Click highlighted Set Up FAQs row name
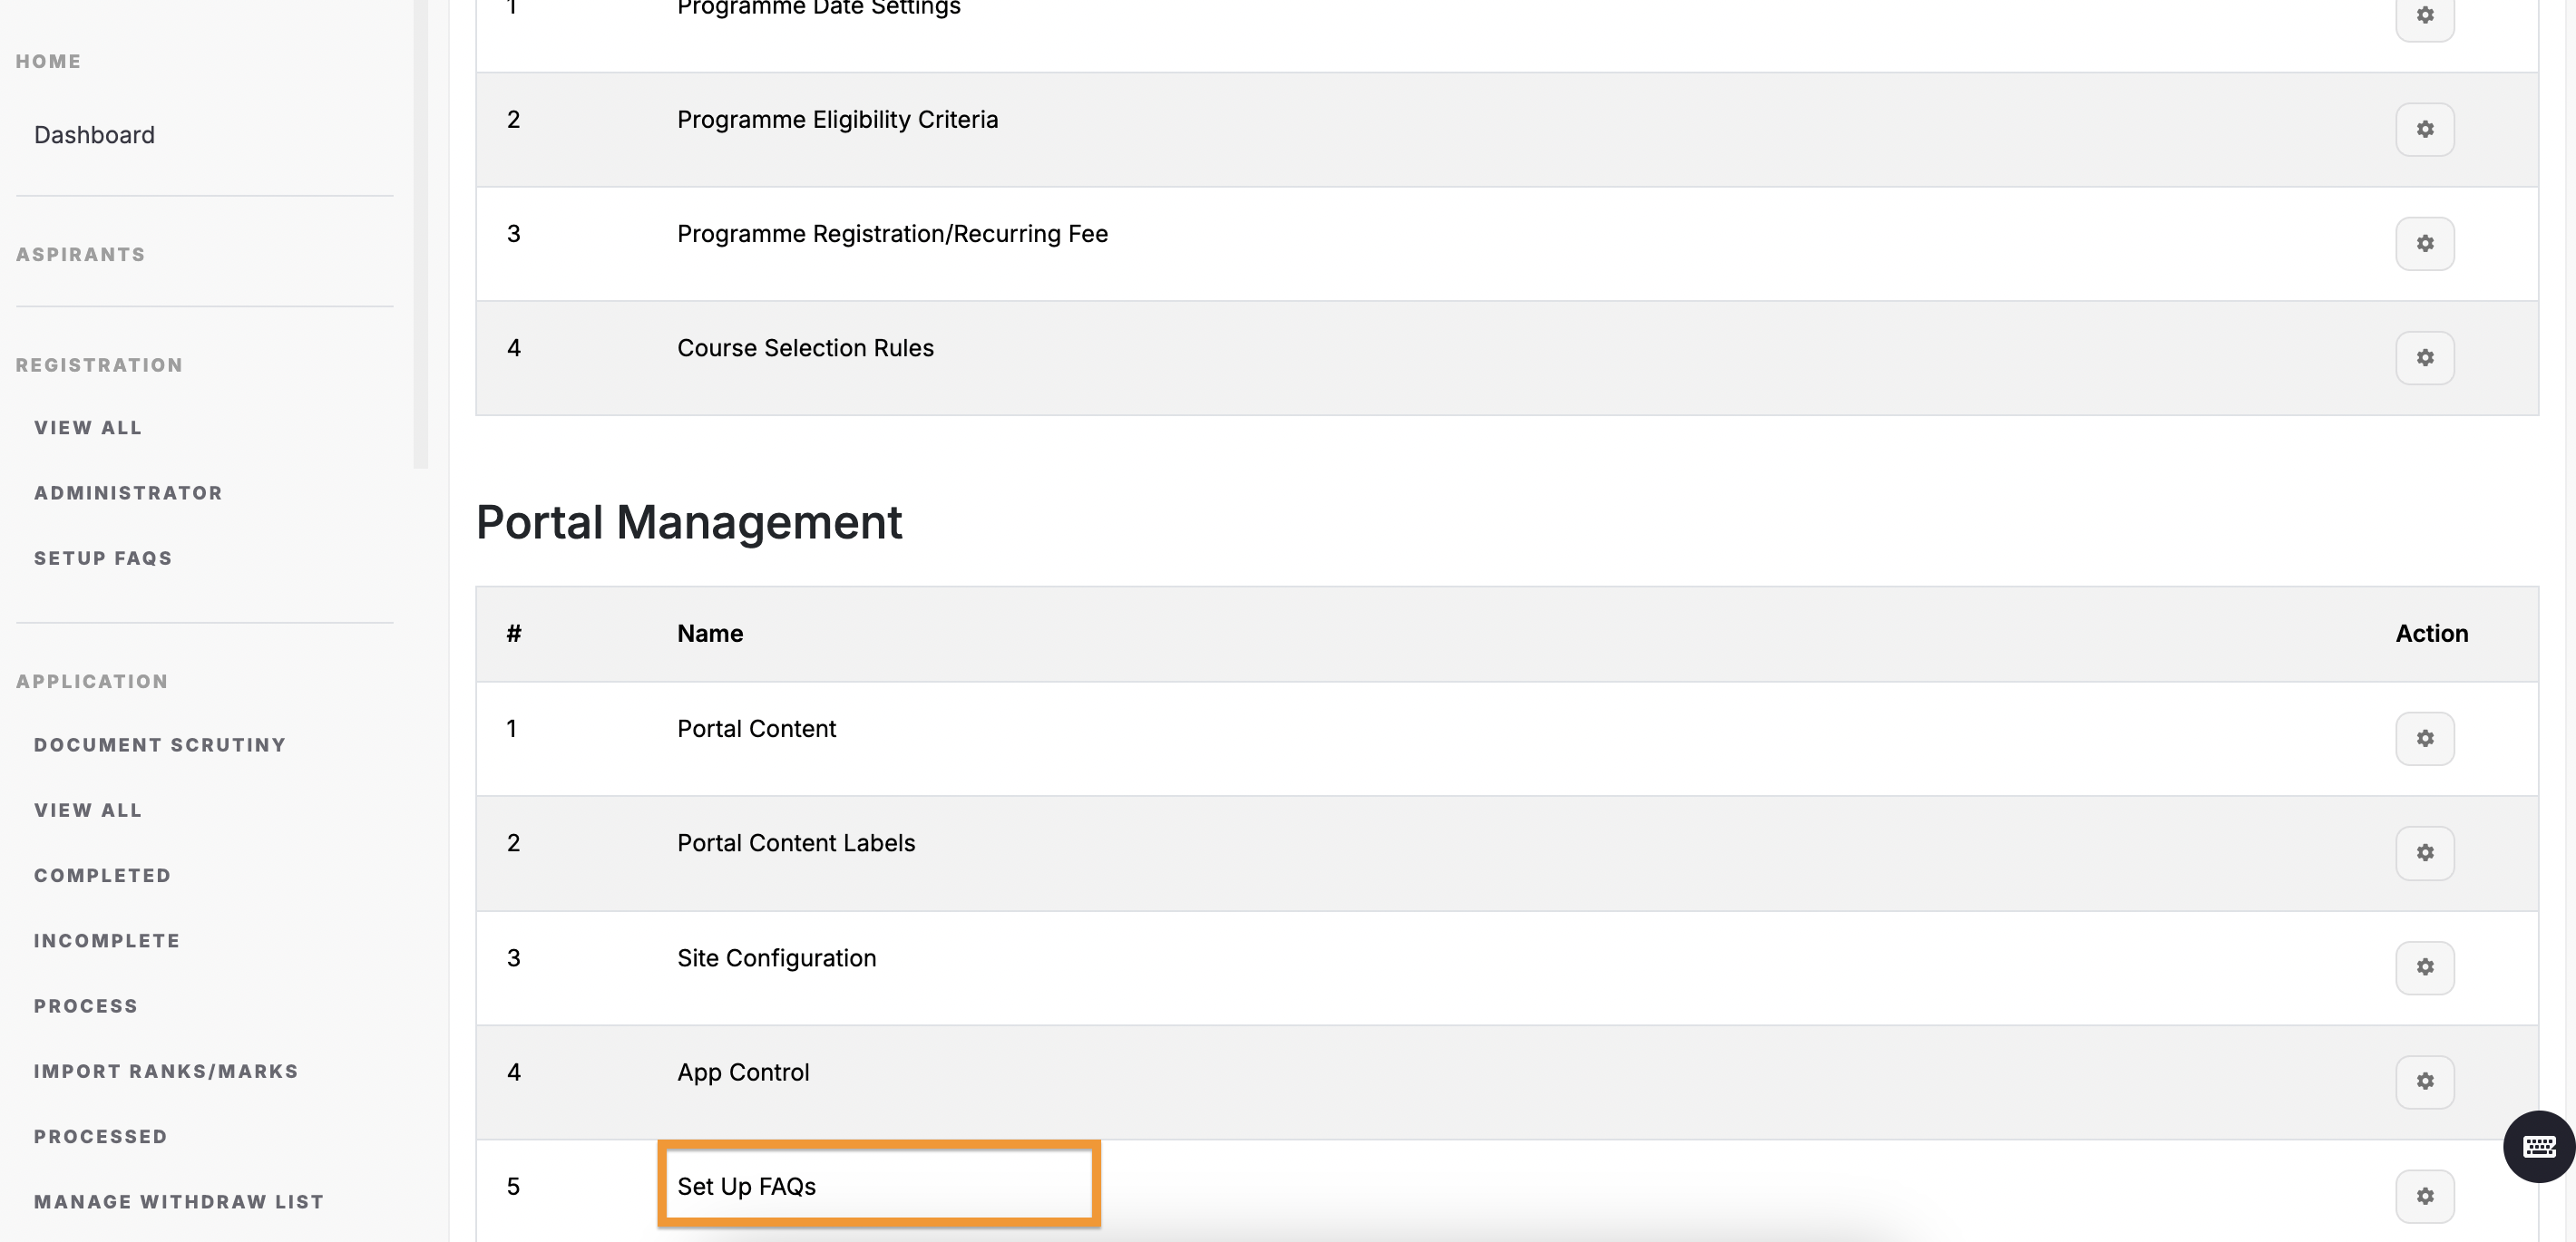This screenshot has height=1242, width=2576. [x=746, y=1186]
